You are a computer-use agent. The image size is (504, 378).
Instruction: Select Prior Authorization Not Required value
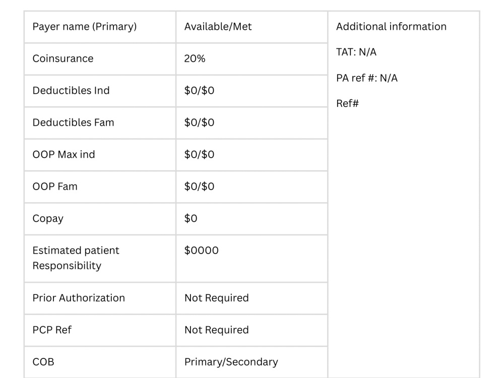point(216,298)
